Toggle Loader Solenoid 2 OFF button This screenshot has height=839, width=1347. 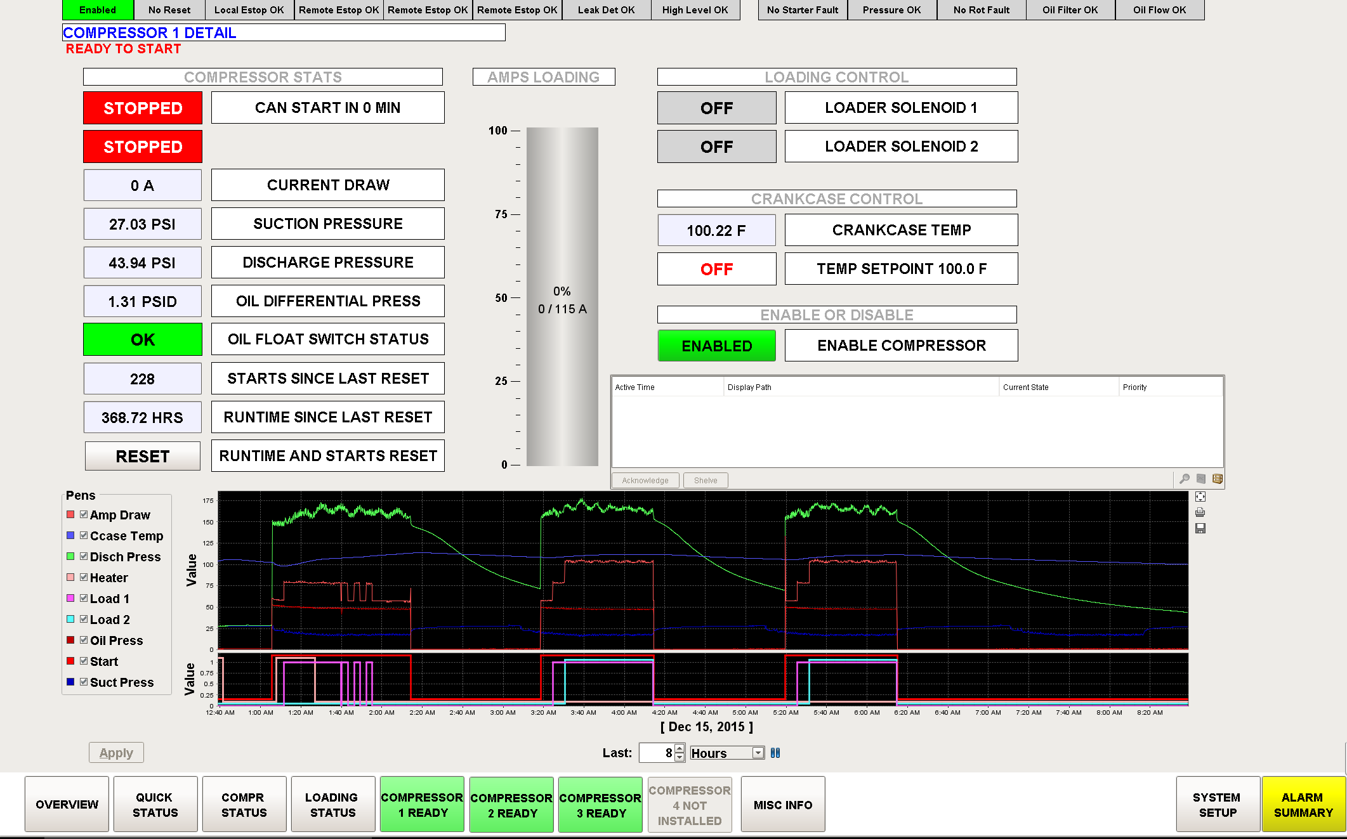(716, 146)
